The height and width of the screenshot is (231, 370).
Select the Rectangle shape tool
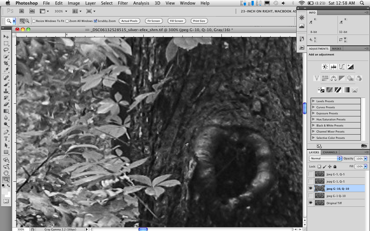point(6,152)
